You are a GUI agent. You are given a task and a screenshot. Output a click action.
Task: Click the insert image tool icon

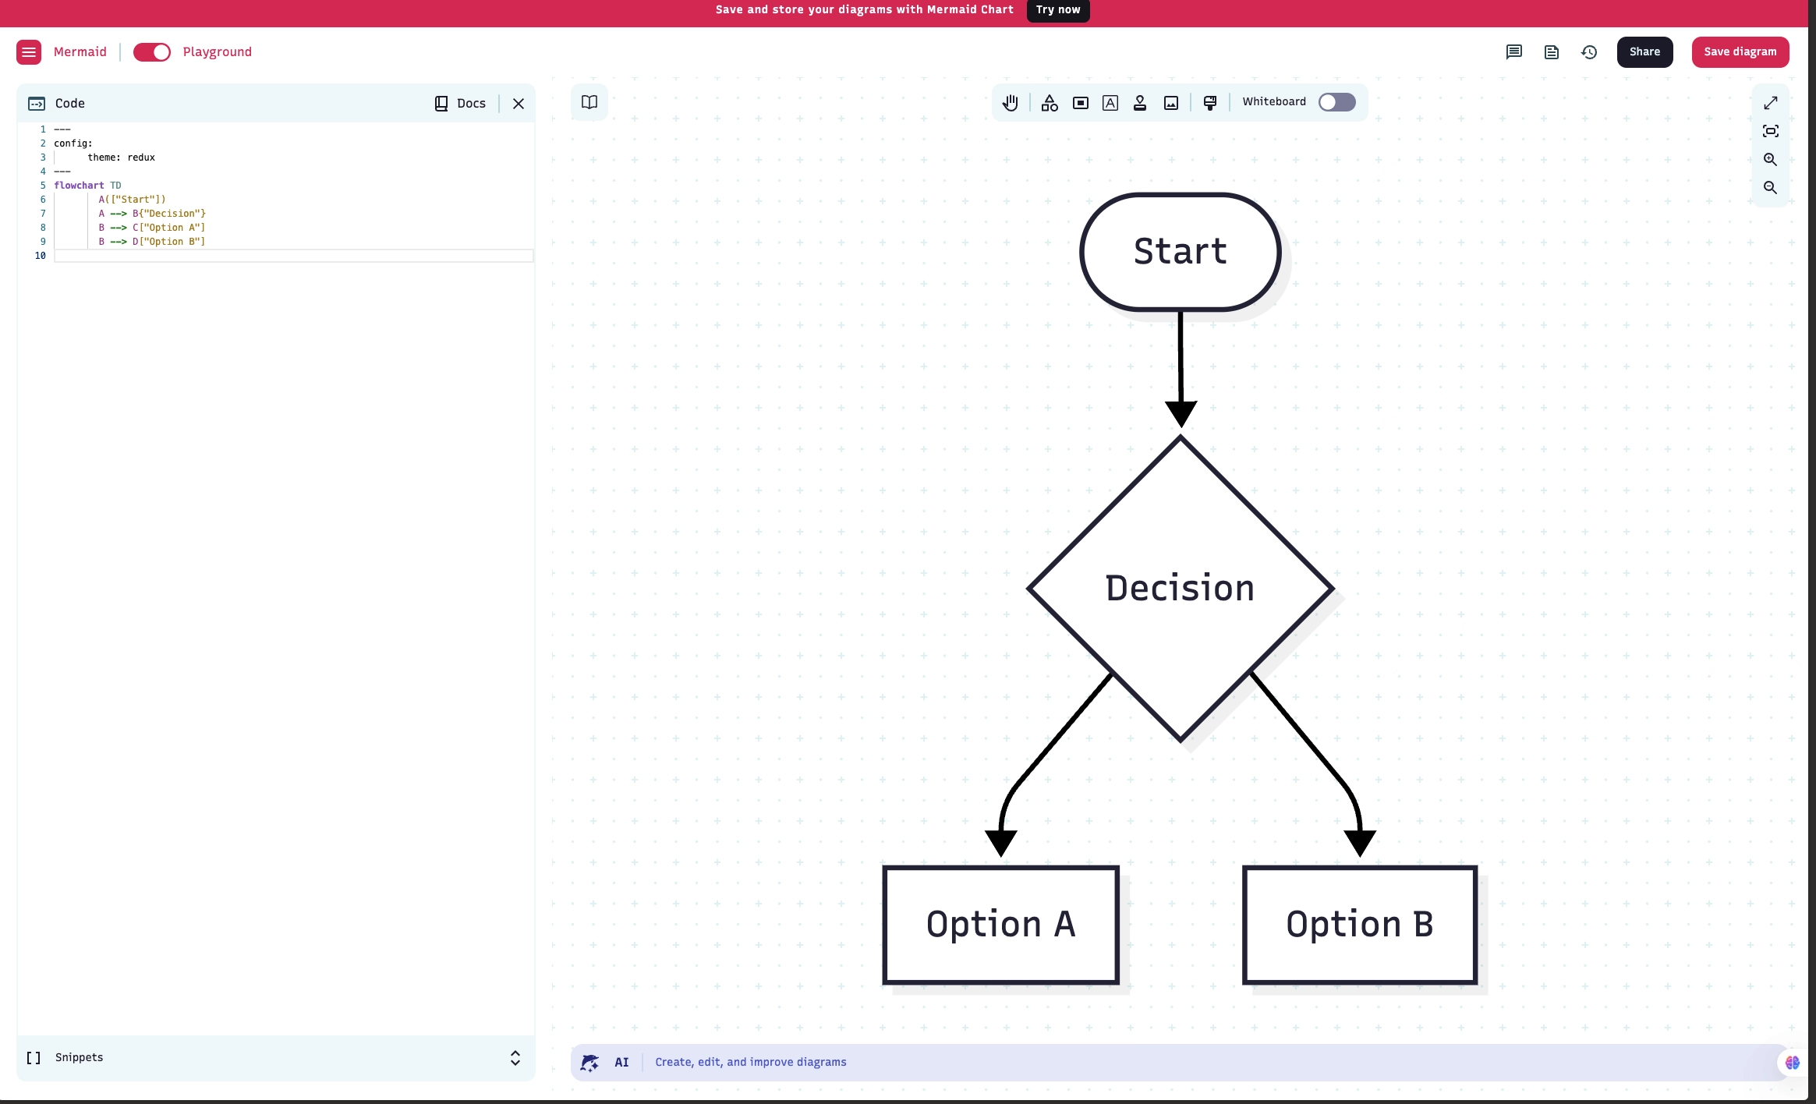[x=1171, y=103]
